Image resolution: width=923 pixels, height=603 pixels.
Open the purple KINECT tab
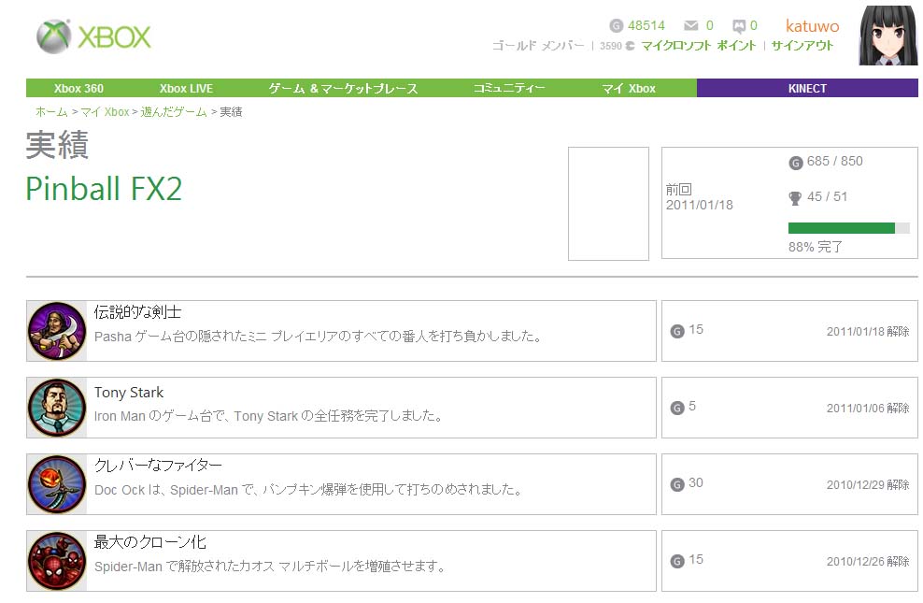coord(807,88)
